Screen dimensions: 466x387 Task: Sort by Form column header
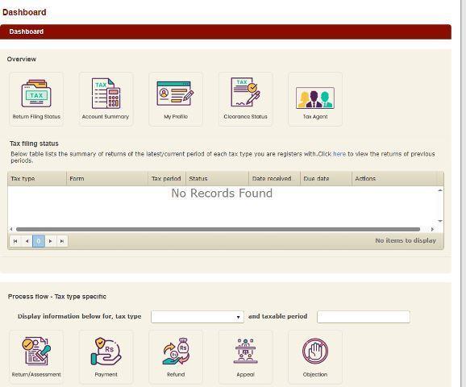click(x=107, y=179)
